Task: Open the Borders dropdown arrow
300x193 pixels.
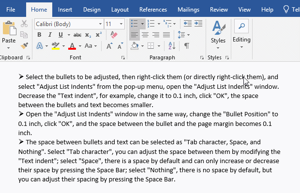Action: (159, 46)
